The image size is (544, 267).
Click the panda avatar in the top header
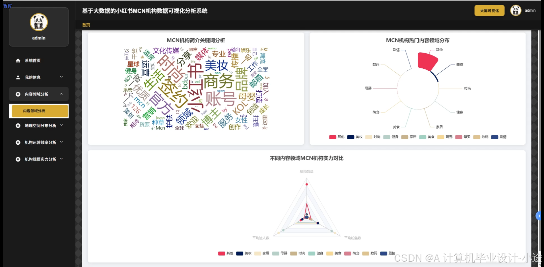[x=516, y=10]
